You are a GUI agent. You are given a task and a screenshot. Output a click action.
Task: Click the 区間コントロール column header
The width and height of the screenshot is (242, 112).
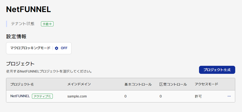click(173, 84)
